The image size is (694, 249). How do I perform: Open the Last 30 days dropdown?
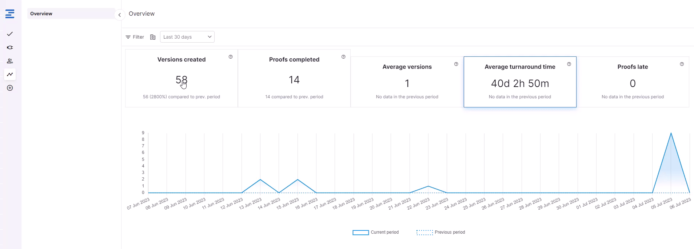coord(187,37)
